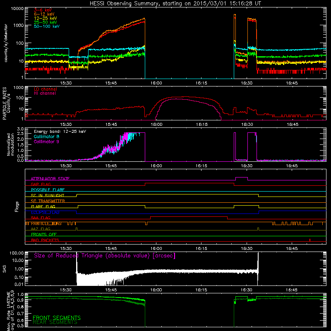Click the SAS axis label
The height and width of the screenshot is (331, 331).
(x=5, y=269)
